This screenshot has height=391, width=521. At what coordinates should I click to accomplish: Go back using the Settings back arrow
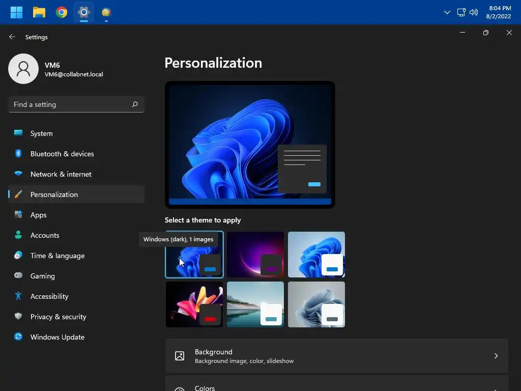click(12, 37)
